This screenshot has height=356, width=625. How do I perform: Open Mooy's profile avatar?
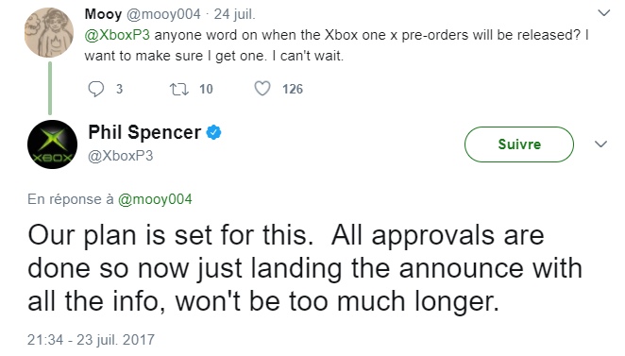tap(49, 33)
